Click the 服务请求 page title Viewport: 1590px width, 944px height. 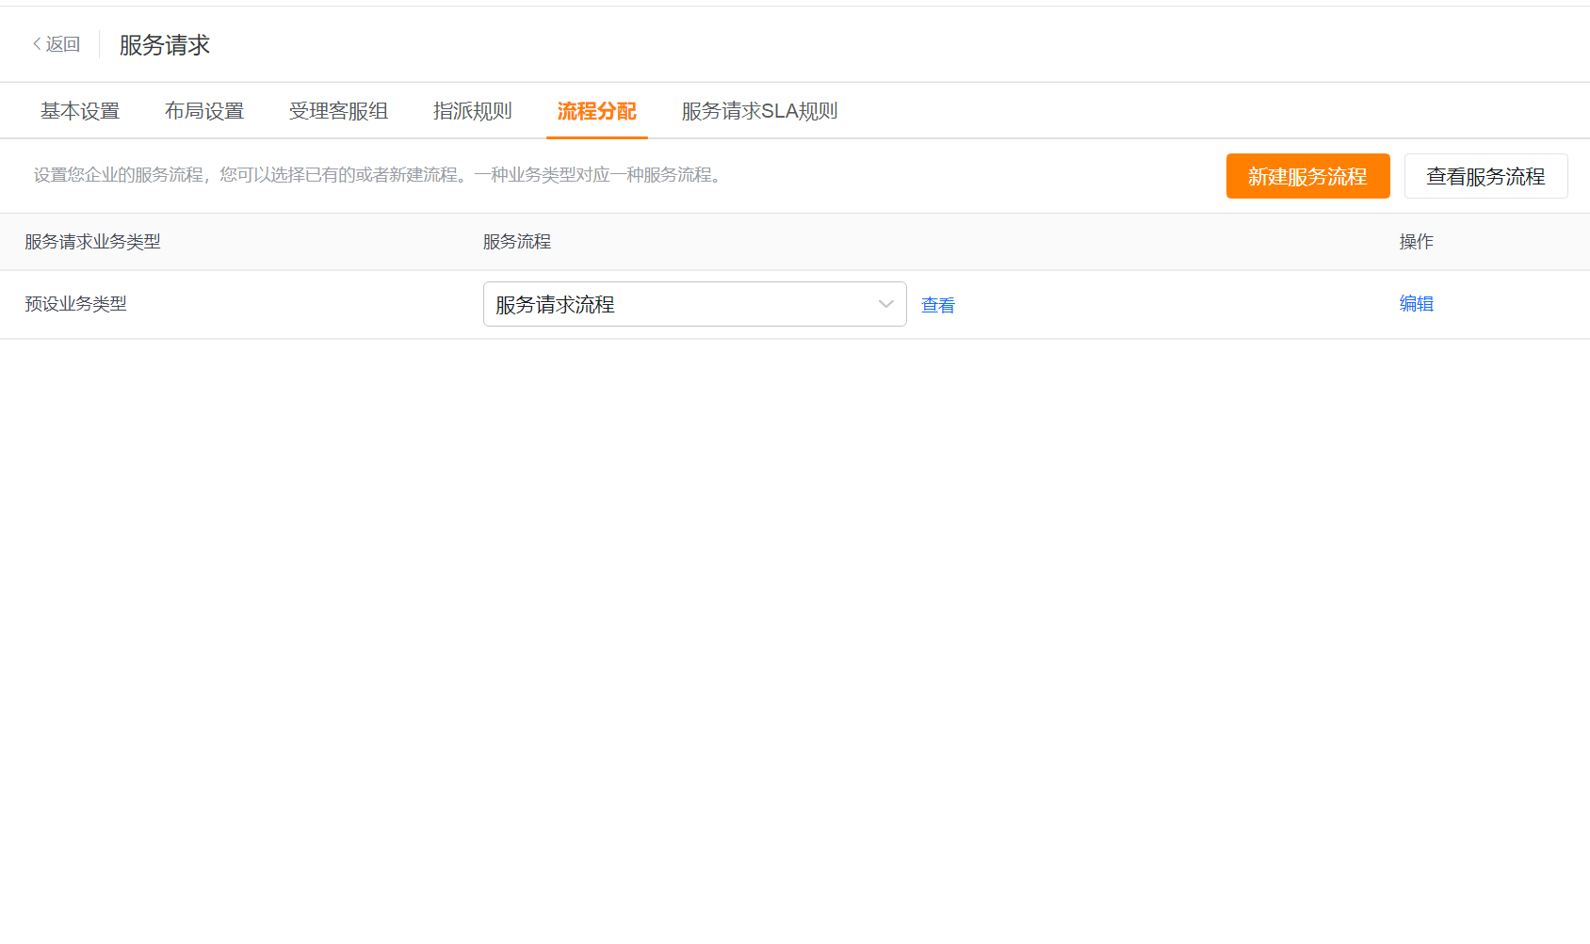pyautogui.click(x=164, y=45)
